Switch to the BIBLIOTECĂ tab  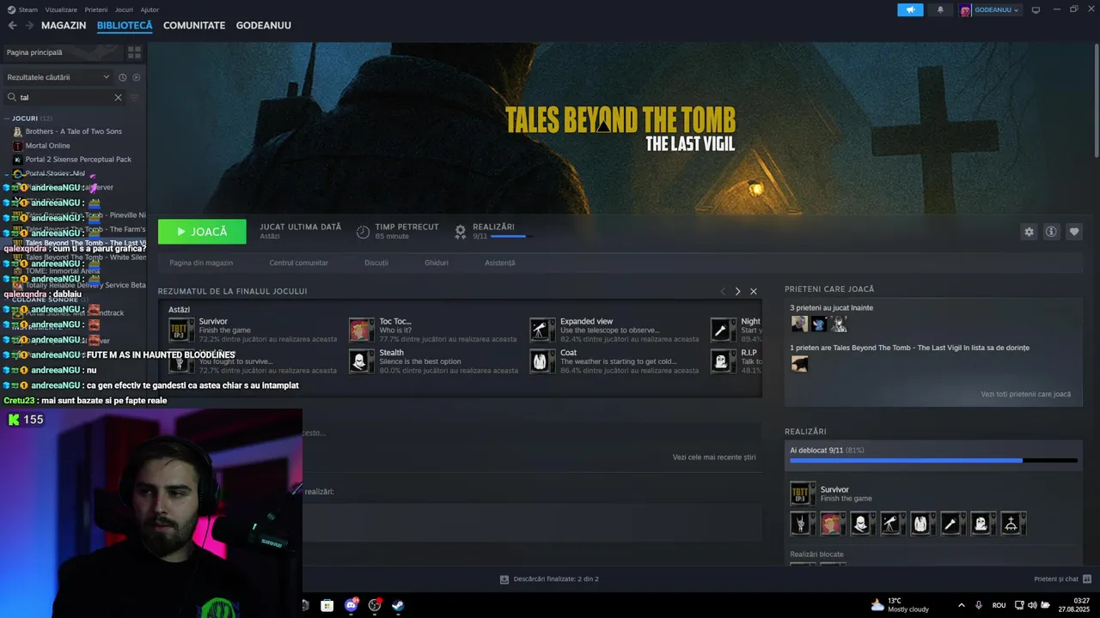click(x=125, y=26)
